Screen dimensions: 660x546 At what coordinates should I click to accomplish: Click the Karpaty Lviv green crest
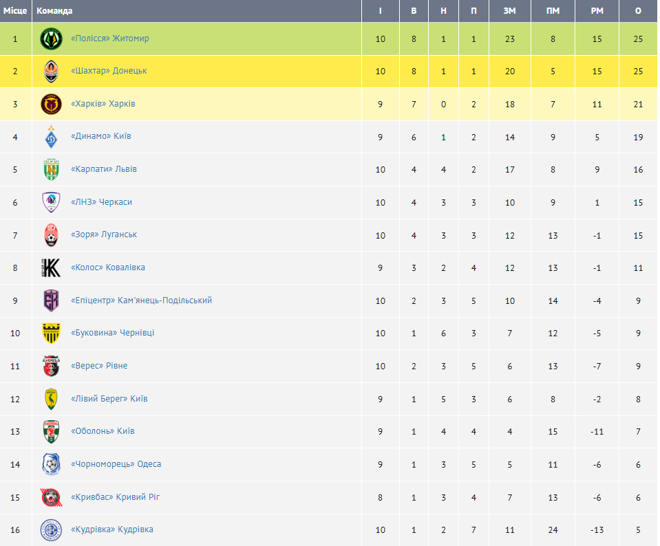pos(52,170)
